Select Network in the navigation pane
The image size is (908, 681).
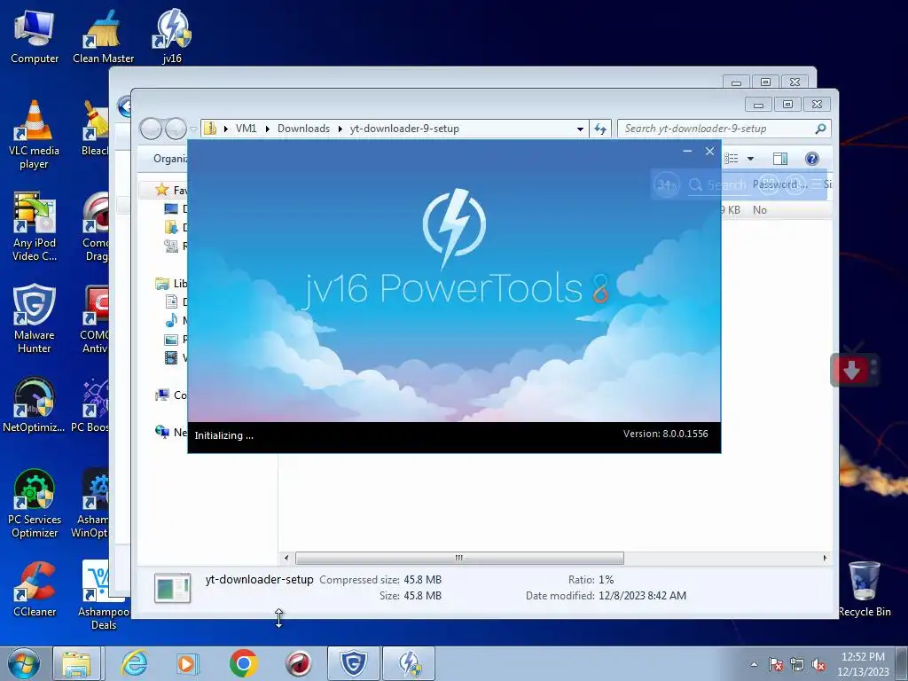(171, 432)
